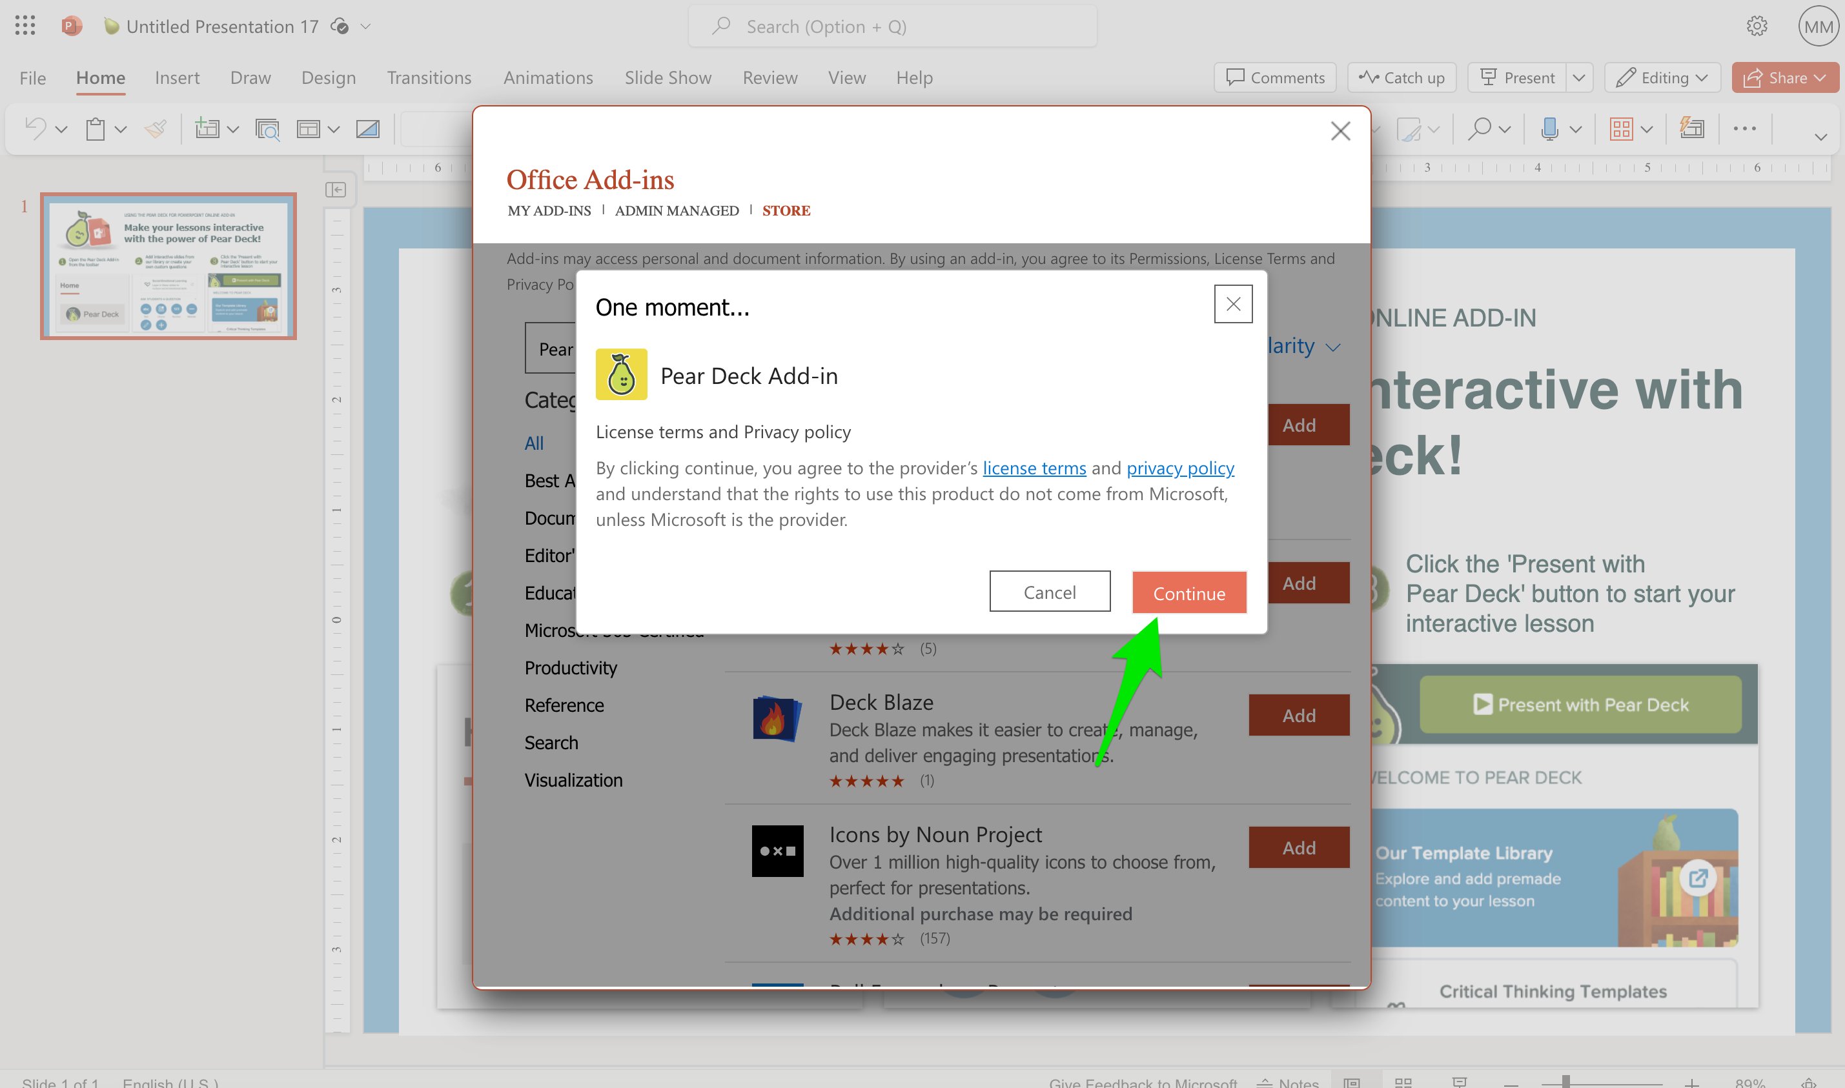Click the Pear Deck add-in logo
1845x1088 pixels.
click(621, 374)
